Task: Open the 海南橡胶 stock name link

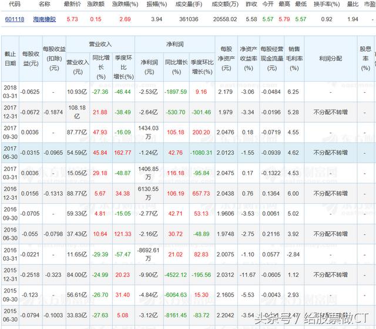Action: pos(45,19)
